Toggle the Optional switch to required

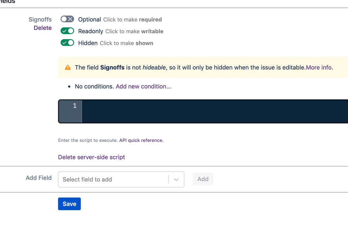[x=67, y=19]
